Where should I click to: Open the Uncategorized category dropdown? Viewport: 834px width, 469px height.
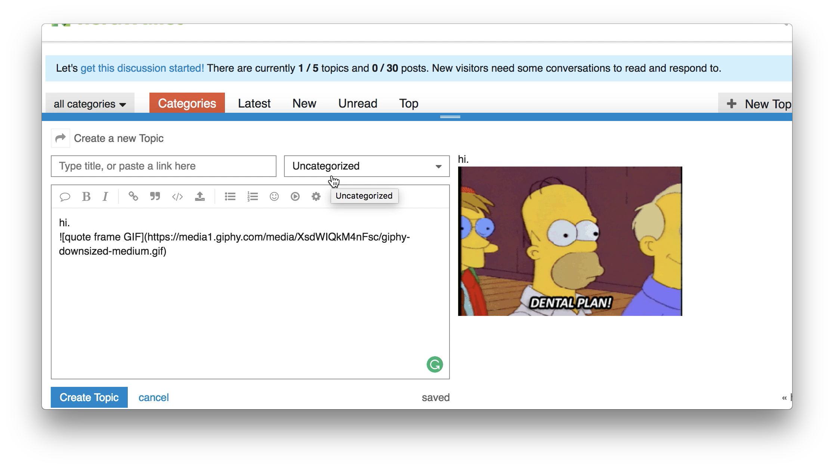(x=366, y=166)
